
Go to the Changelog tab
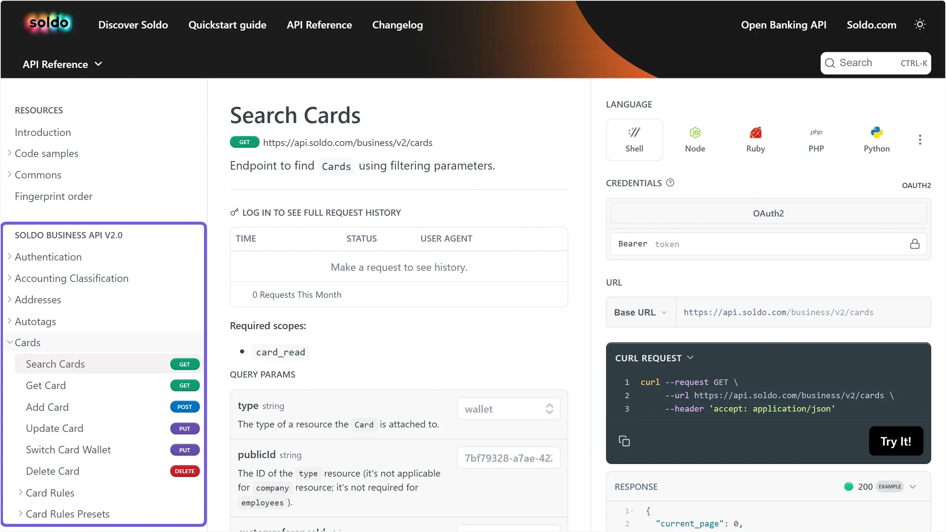[397, 25]
